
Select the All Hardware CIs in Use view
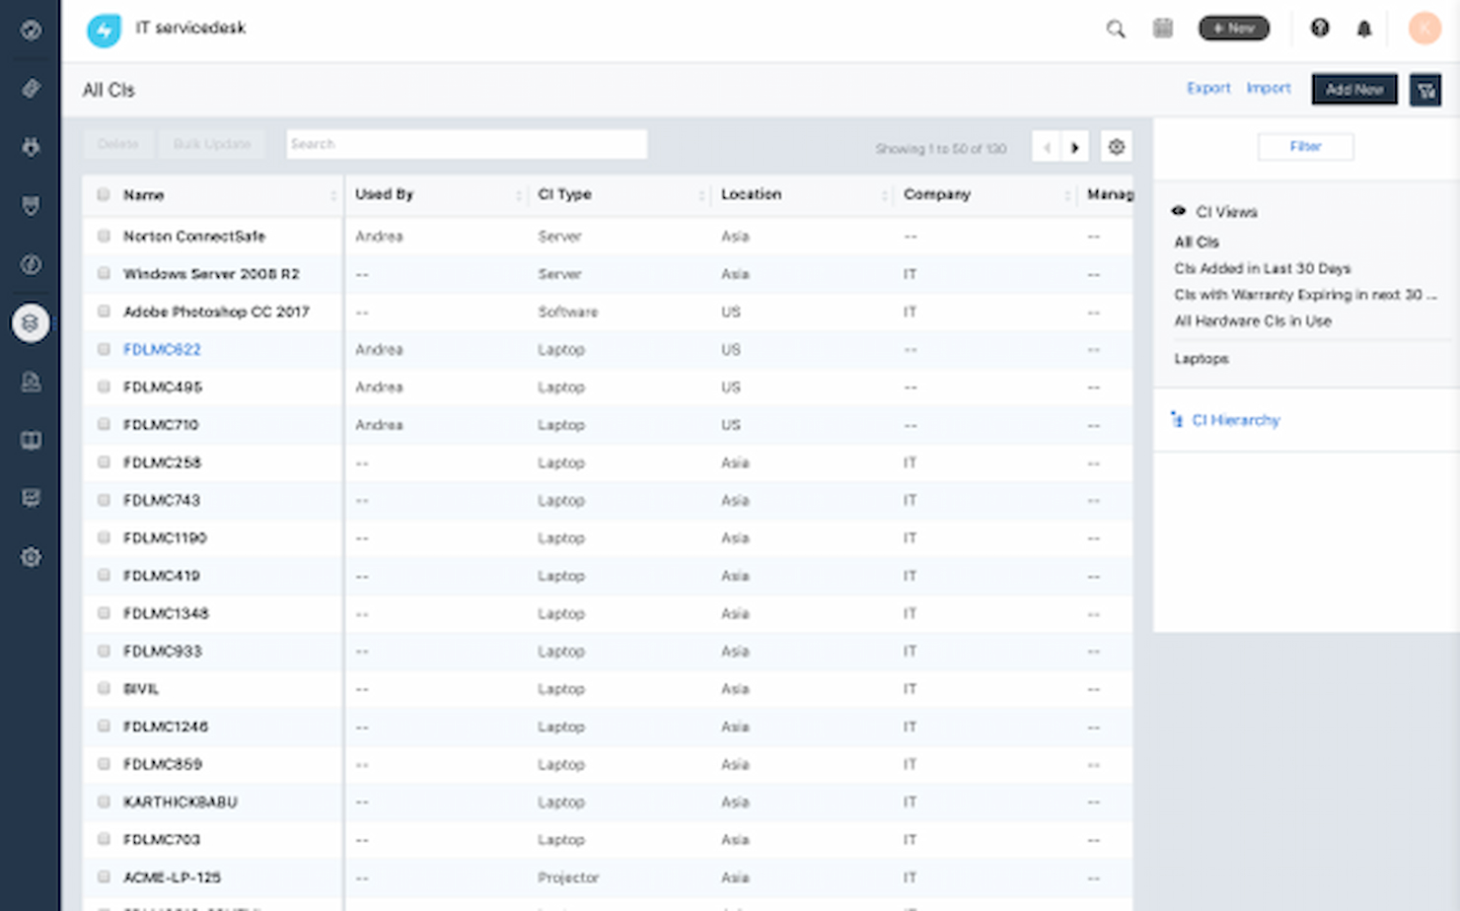pyautogui.click(x=1253, y=320)
